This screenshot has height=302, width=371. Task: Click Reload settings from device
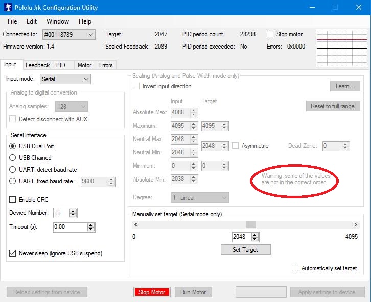click(47, 292)
